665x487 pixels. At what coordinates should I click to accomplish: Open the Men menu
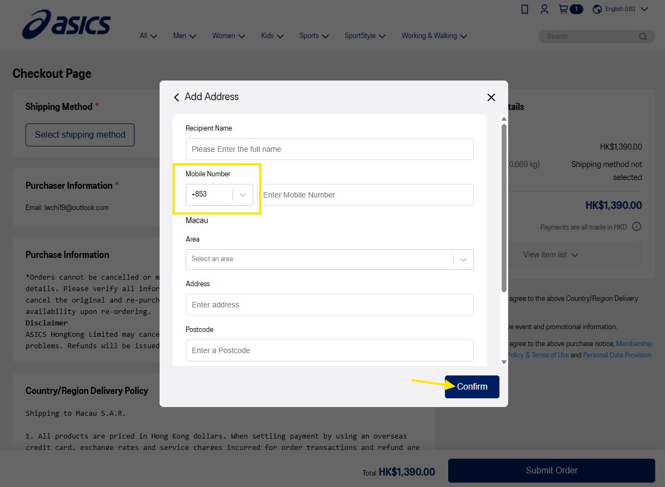[185, 36]
